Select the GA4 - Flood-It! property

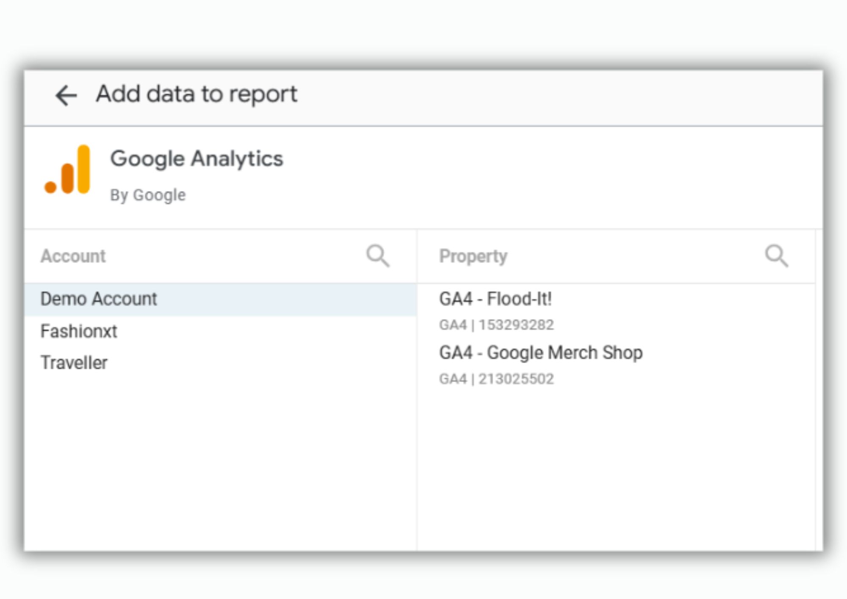[x=495, y=299]
